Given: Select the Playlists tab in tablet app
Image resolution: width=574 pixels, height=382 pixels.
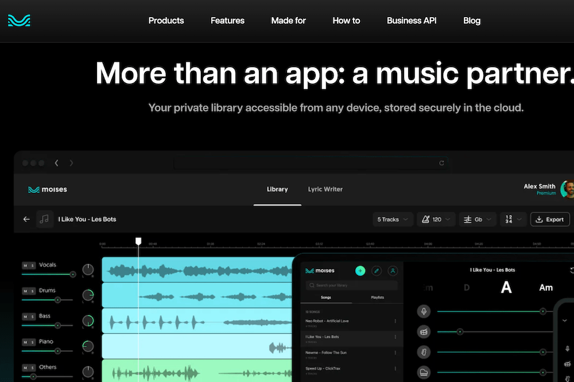Looking at the screenshot, I should (x=378, y=298).
